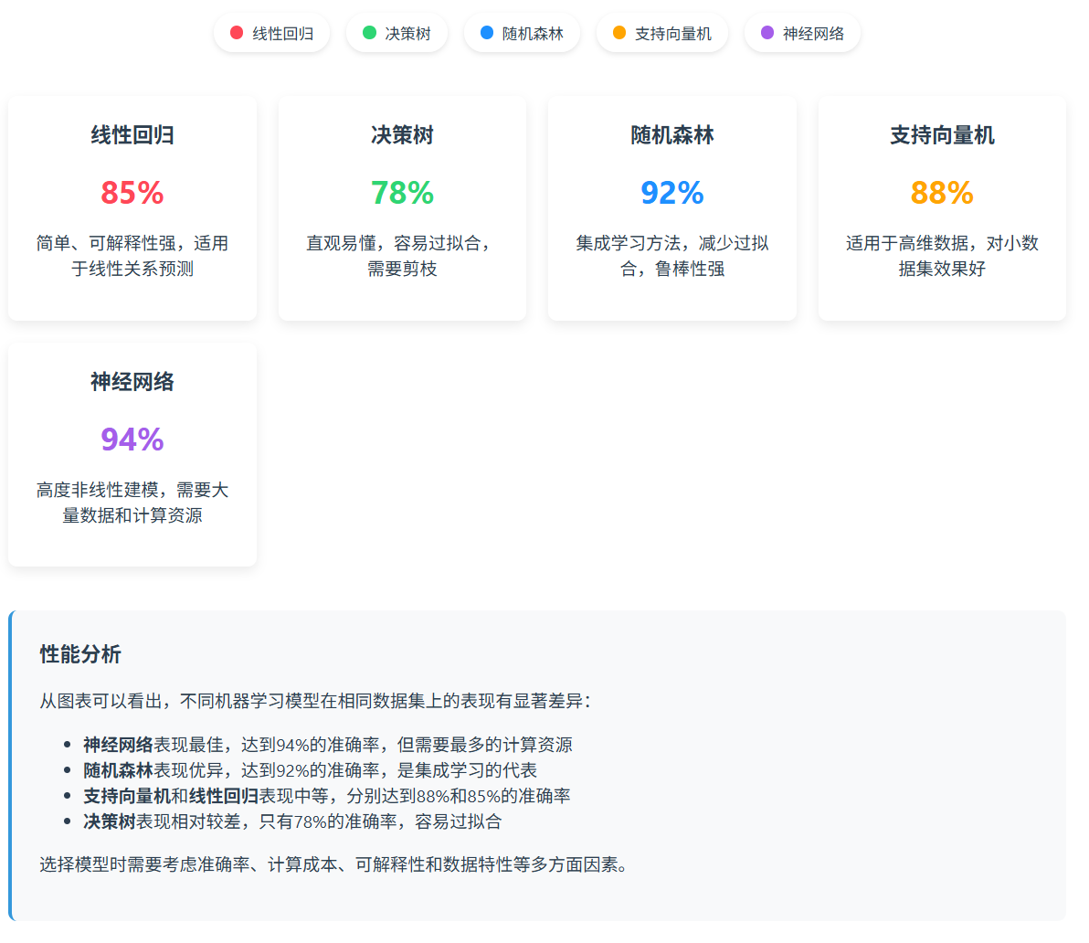
Task: Click the 92% accuracy value
Action: pos(672,193)
